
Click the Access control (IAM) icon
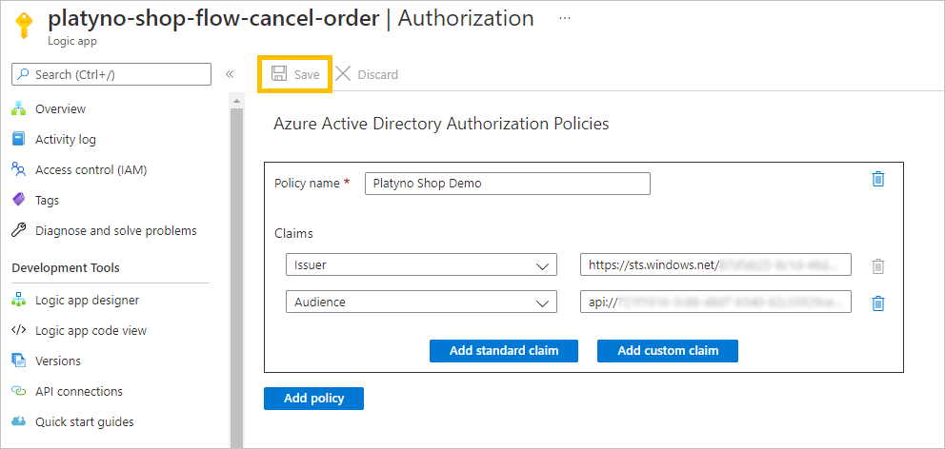19,169
